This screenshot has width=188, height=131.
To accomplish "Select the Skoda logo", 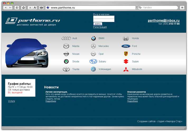I will (x=66, y=61).
